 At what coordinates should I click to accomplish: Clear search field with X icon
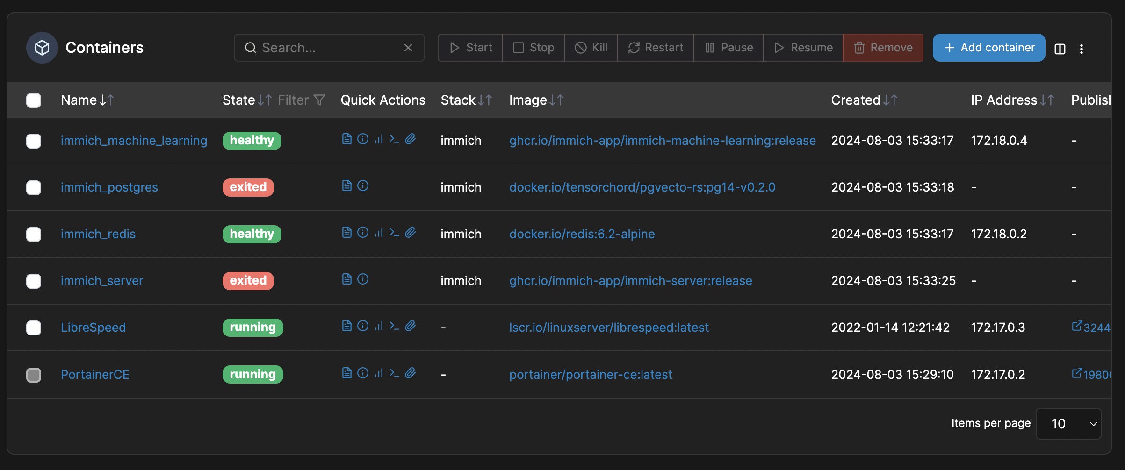coord(408,48)
